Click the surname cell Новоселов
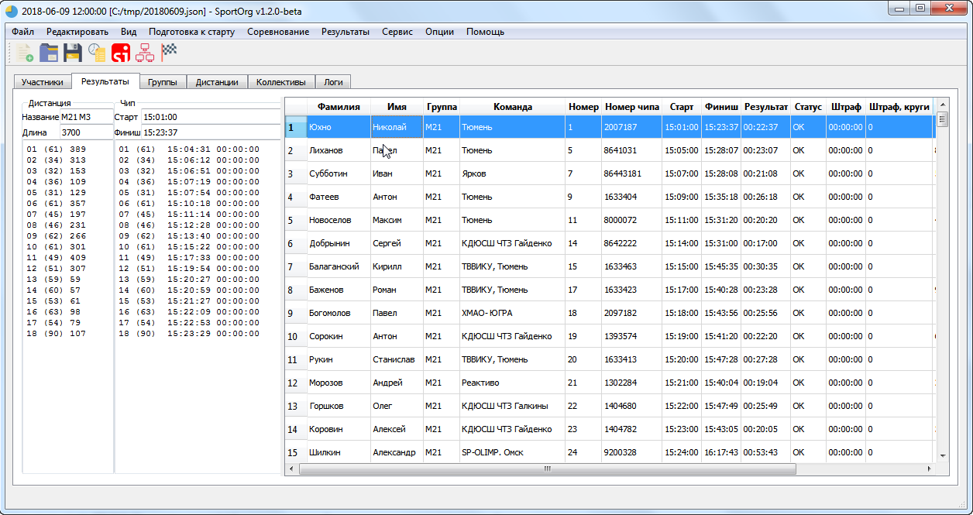Viewport: 973px width, 515px height. click(339, 220)
